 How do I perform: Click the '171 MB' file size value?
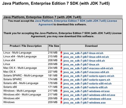coord(53,87)
